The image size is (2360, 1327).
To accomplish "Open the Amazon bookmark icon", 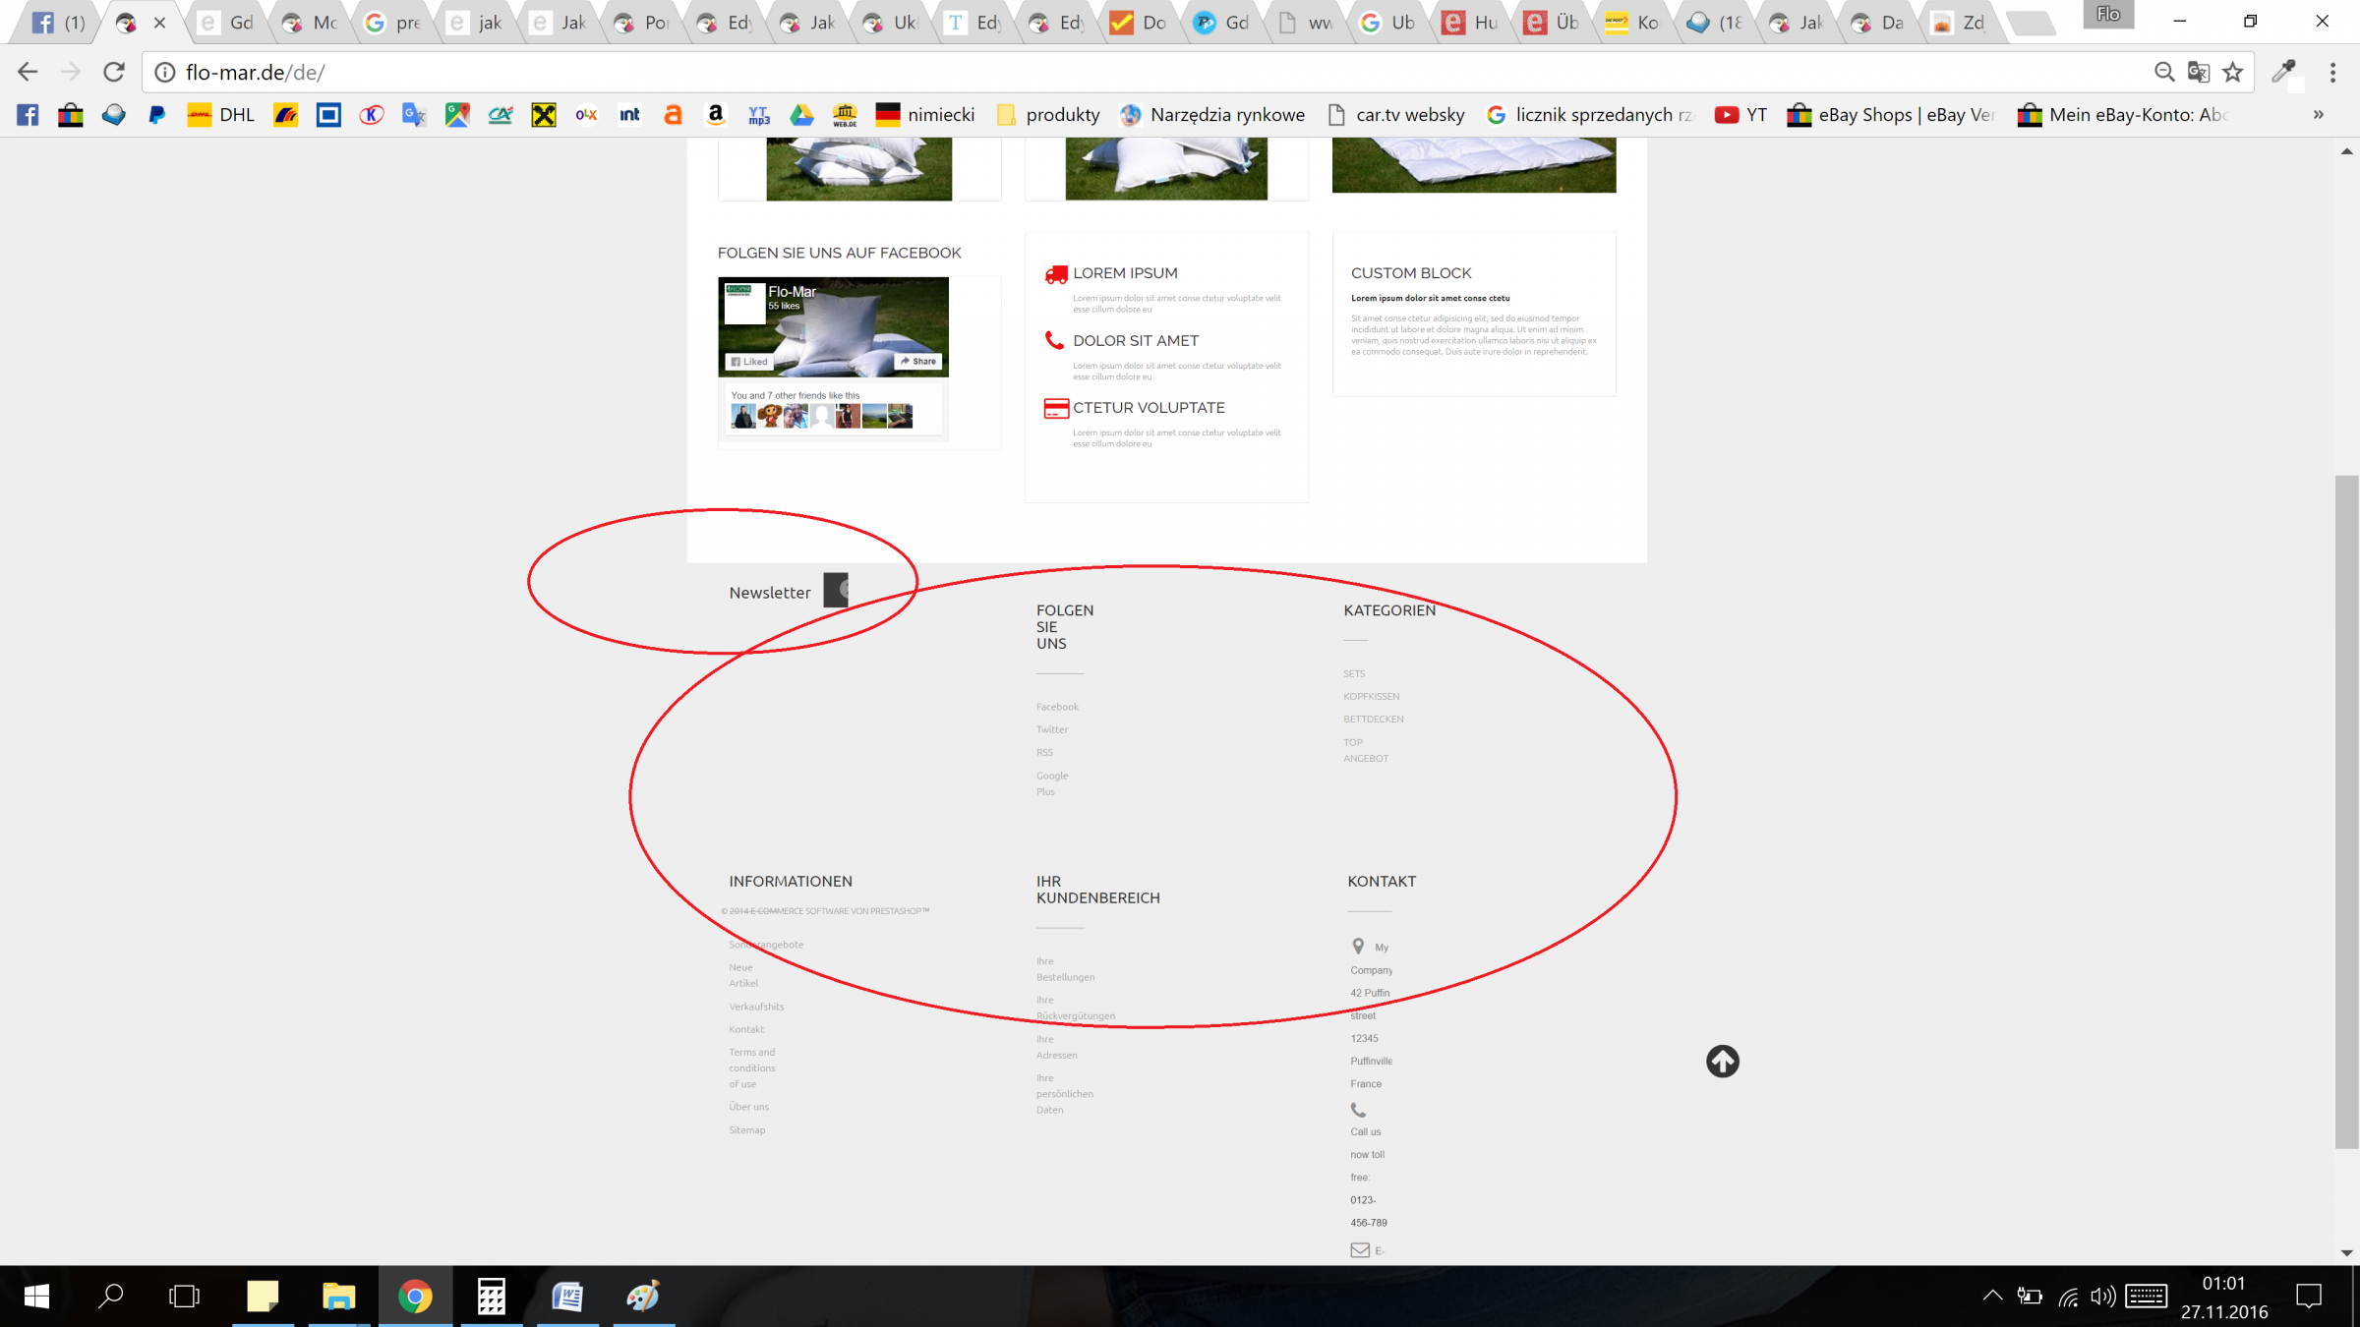I will tap(716, 115).
